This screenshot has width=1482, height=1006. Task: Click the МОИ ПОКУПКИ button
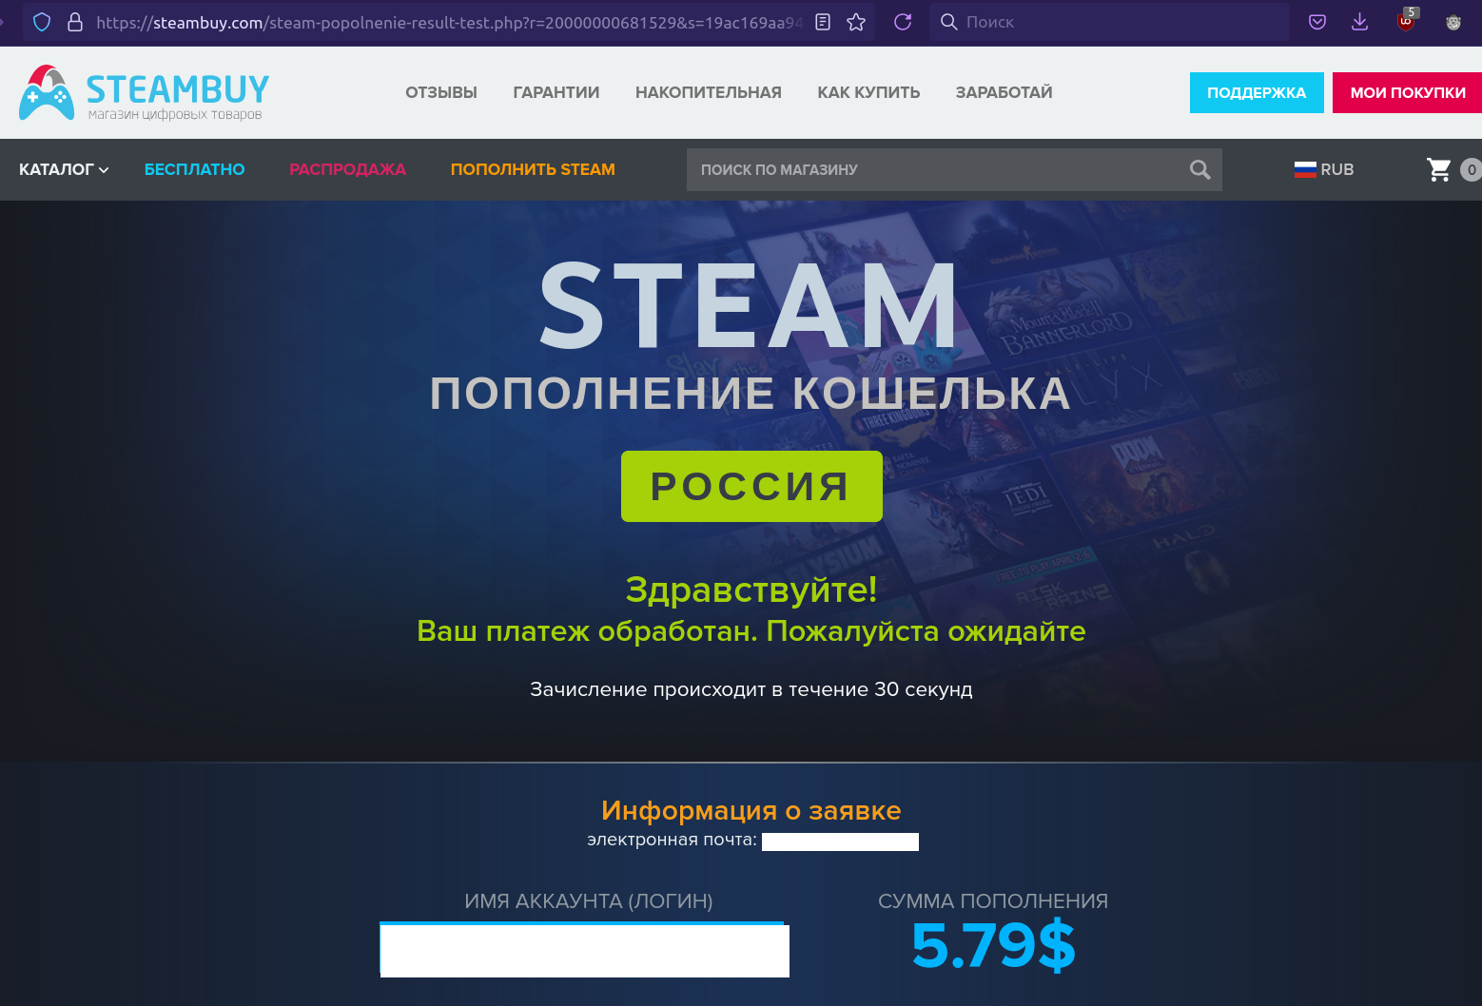[1407, 92]
